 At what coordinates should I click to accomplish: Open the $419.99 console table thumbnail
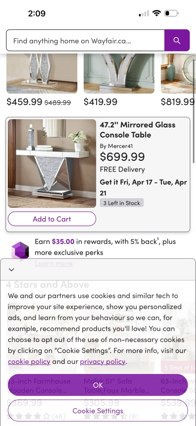click(119, 73)
